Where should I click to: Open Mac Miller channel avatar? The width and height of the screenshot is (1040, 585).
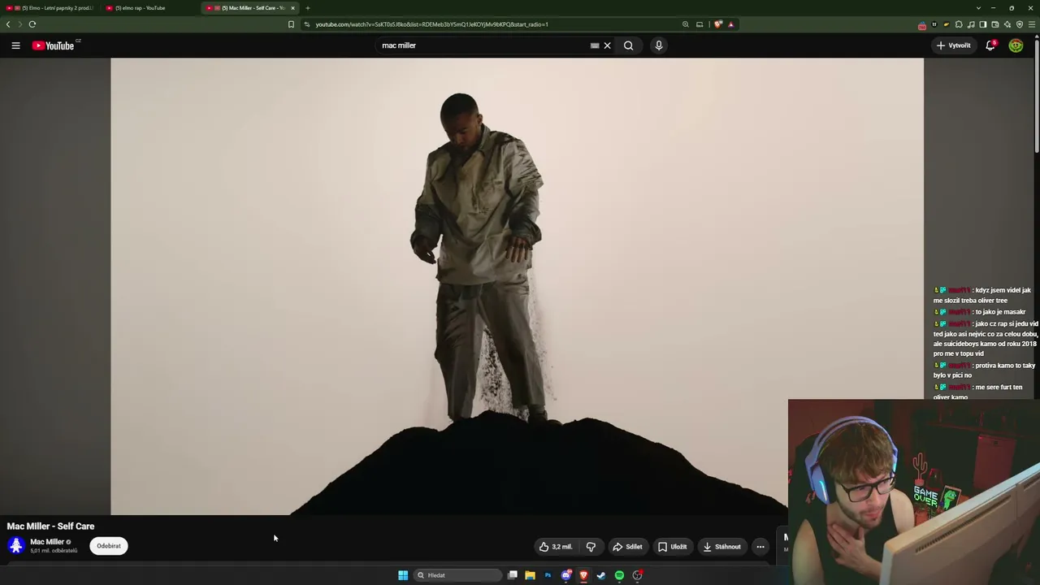click(16, 545)
